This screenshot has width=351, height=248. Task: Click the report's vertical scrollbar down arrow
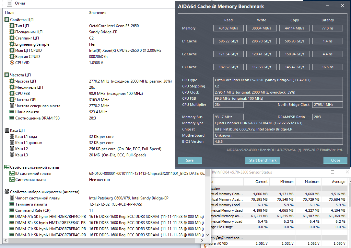[207, 235]
